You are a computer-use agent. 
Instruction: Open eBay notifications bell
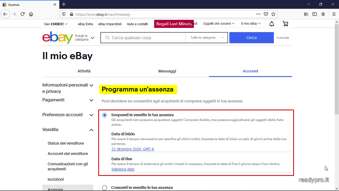pos(272,24)
